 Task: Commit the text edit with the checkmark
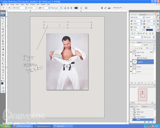(105, 8)
